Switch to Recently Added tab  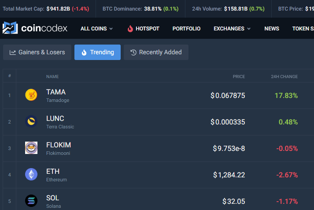click(156, 52)
